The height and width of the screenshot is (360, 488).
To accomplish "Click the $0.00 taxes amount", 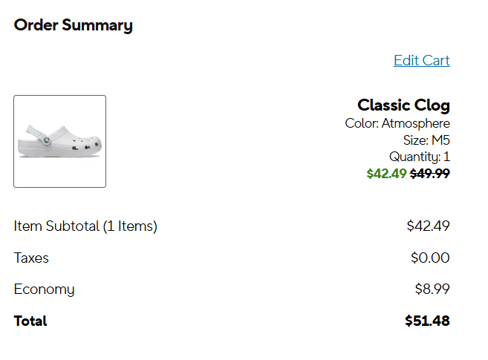I will [x=430, y=258].
